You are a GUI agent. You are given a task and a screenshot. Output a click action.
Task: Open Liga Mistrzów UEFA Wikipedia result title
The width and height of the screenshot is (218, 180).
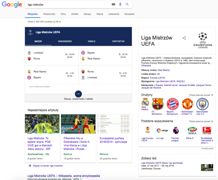click(64, 176)
